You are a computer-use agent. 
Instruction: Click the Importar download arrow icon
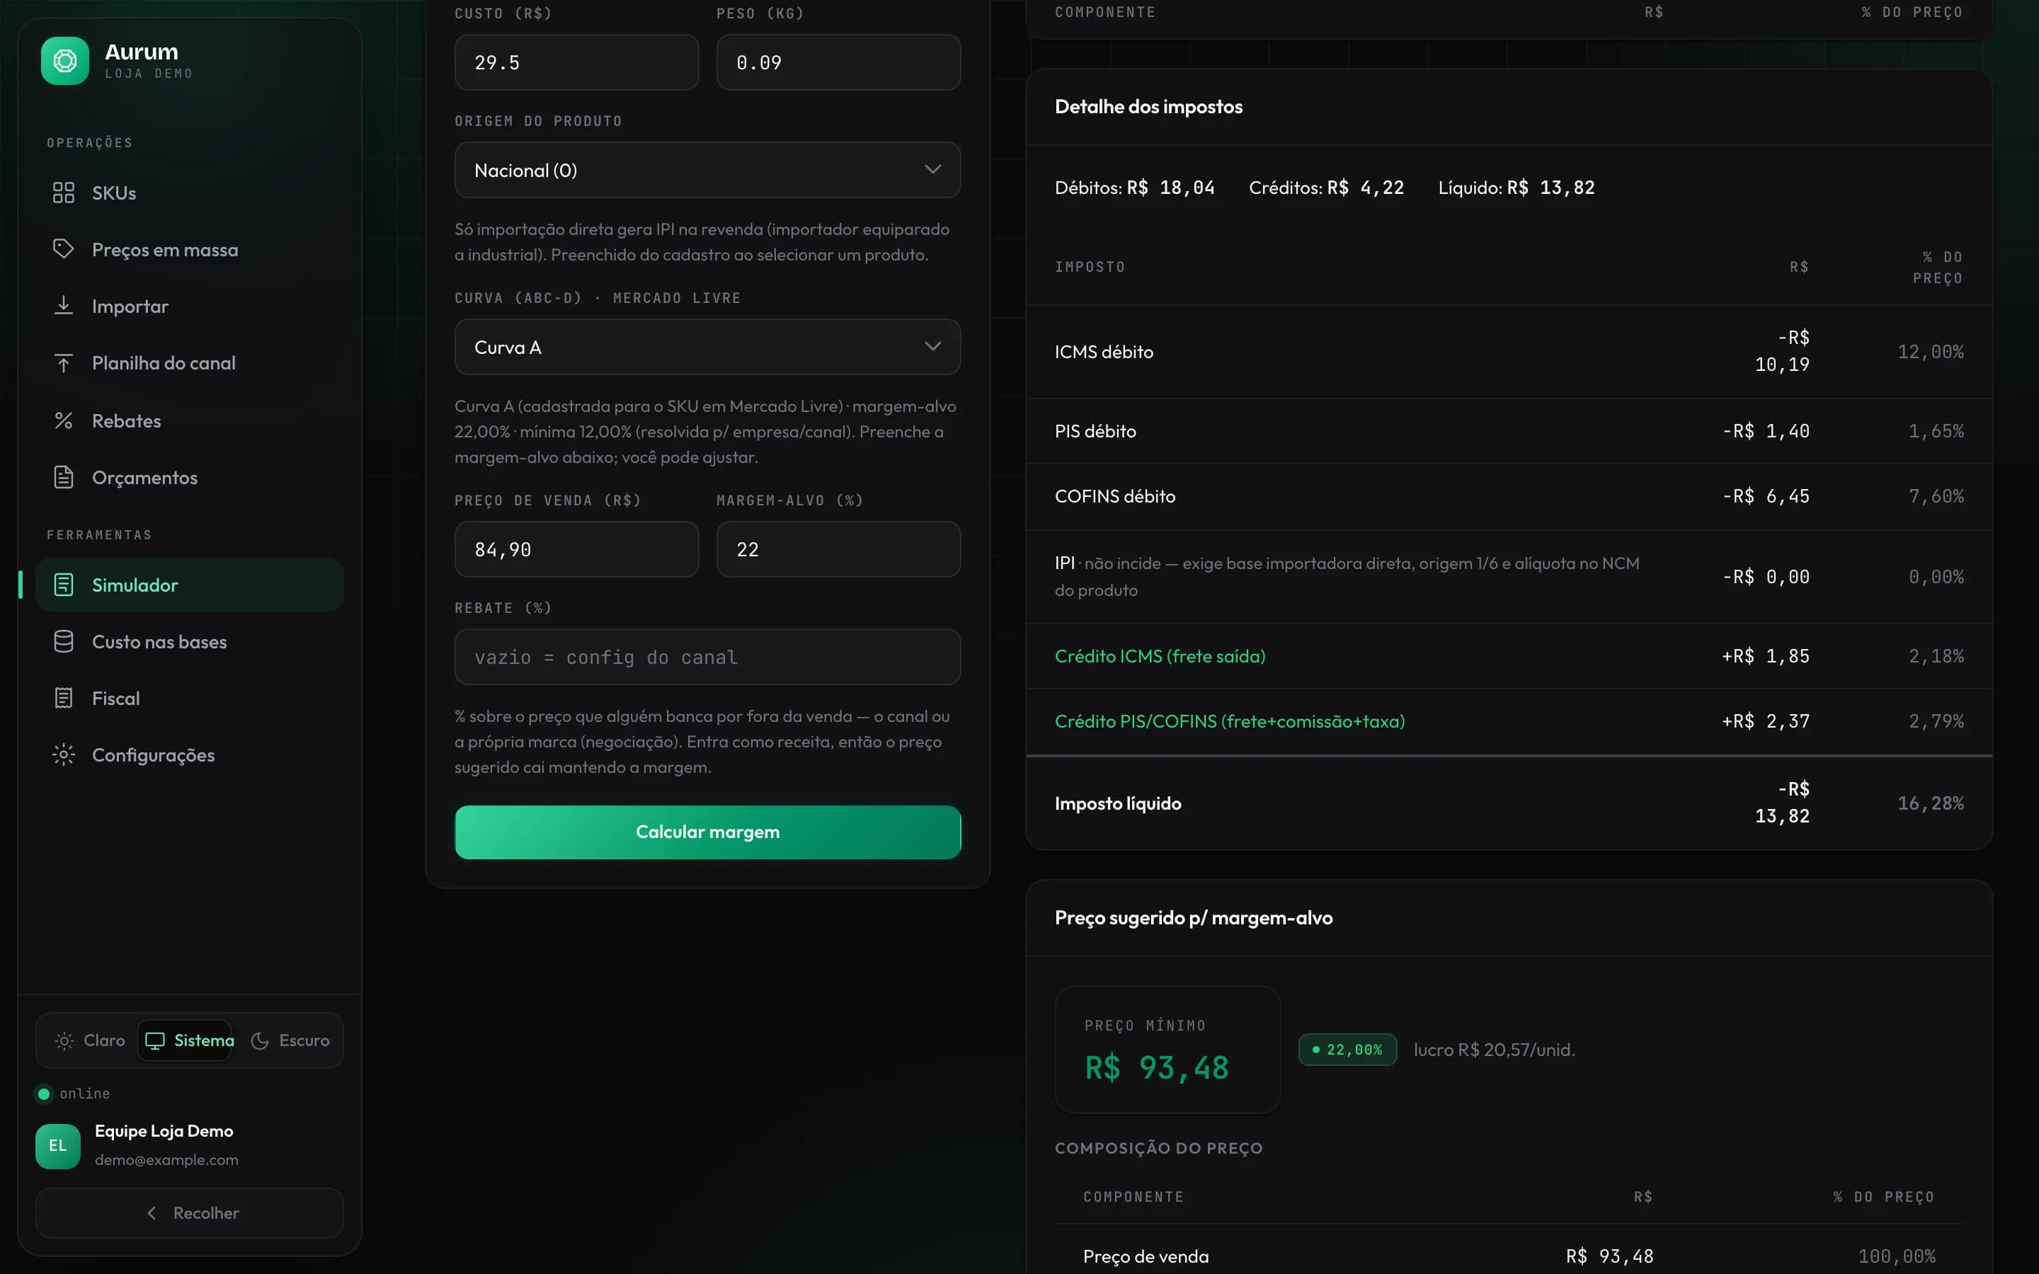click(63, 306)
